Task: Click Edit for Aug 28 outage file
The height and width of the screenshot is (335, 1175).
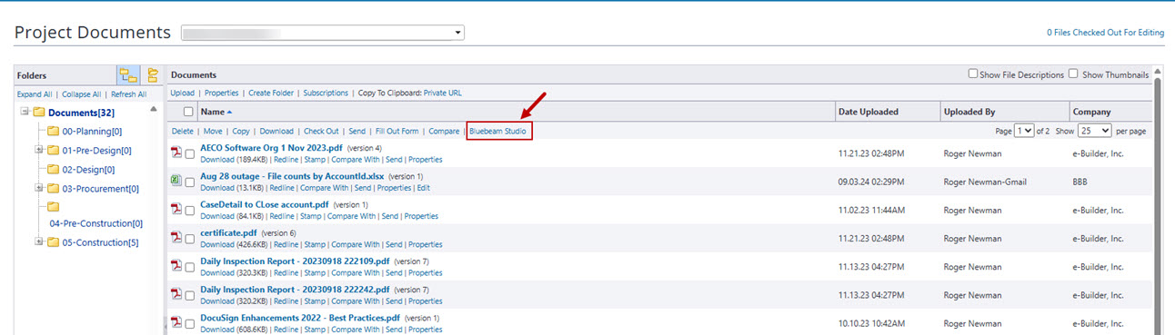Action: coord(424,188)
